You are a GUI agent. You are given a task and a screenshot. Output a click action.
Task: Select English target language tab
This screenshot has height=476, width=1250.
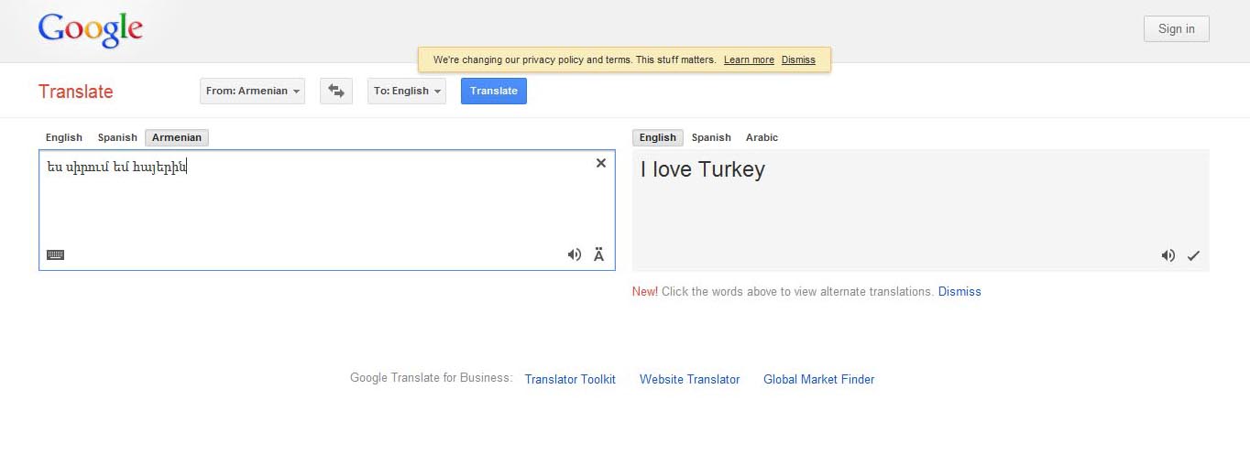coord(658,137)
